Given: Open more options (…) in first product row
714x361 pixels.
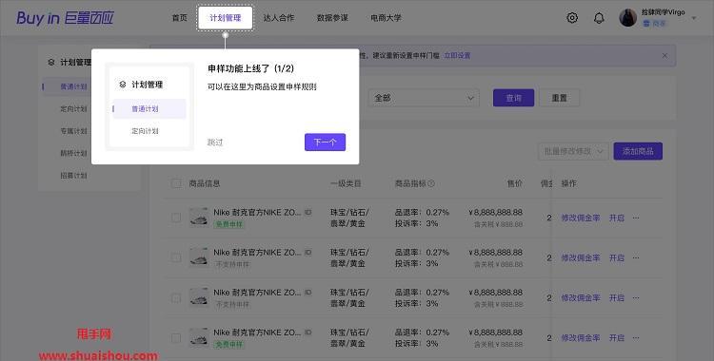Looking at the screenshot, I should coord(636,218).
